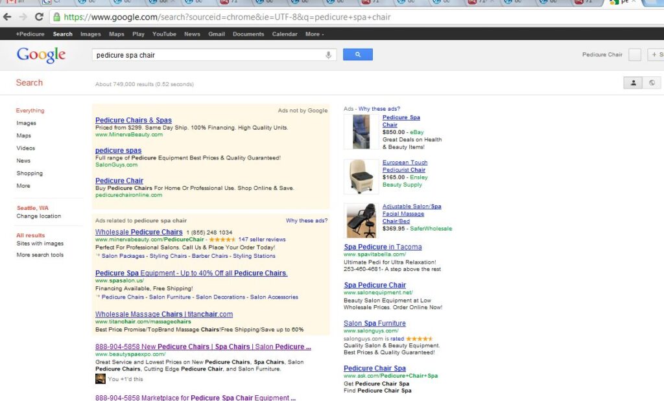Click the Pedicure Chair account name
This screenshot has height=401, width=664.
(602, 54)
